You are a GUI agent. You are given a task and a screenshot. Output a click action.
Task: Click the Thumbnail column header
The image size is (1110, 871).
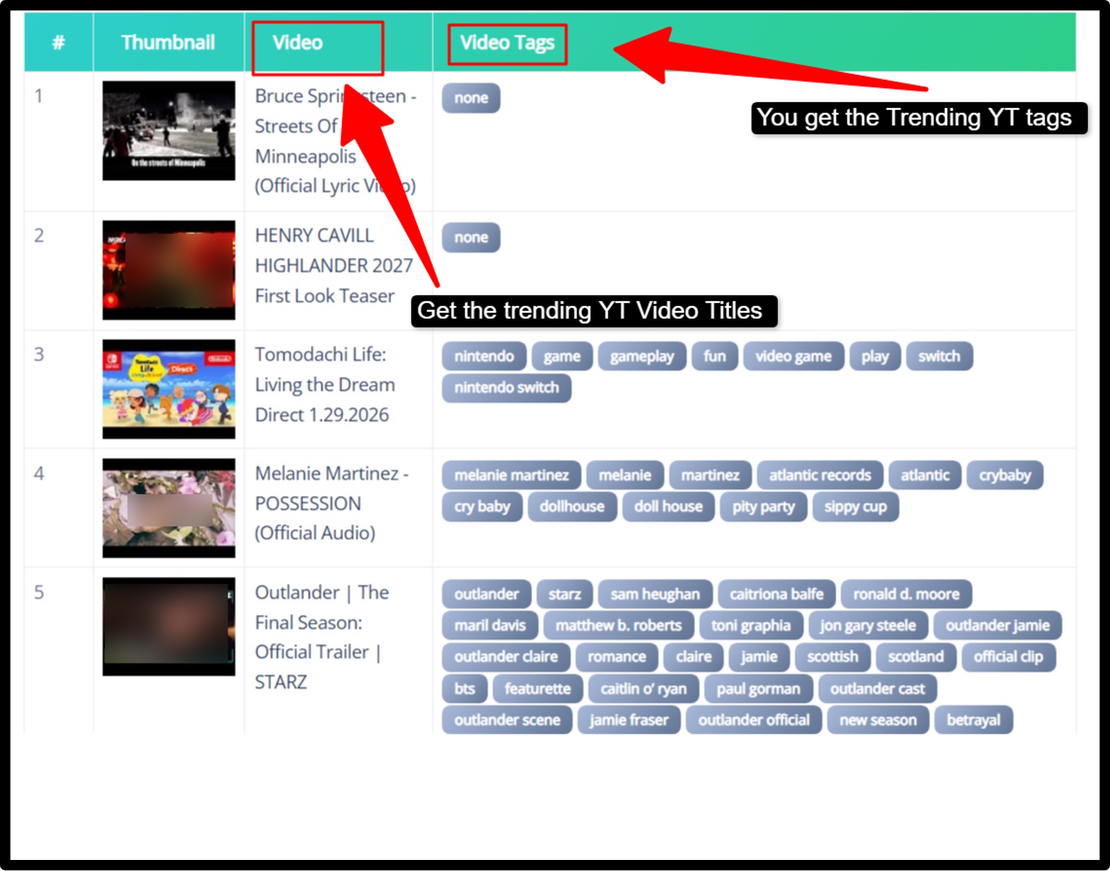tap(168, 43)
